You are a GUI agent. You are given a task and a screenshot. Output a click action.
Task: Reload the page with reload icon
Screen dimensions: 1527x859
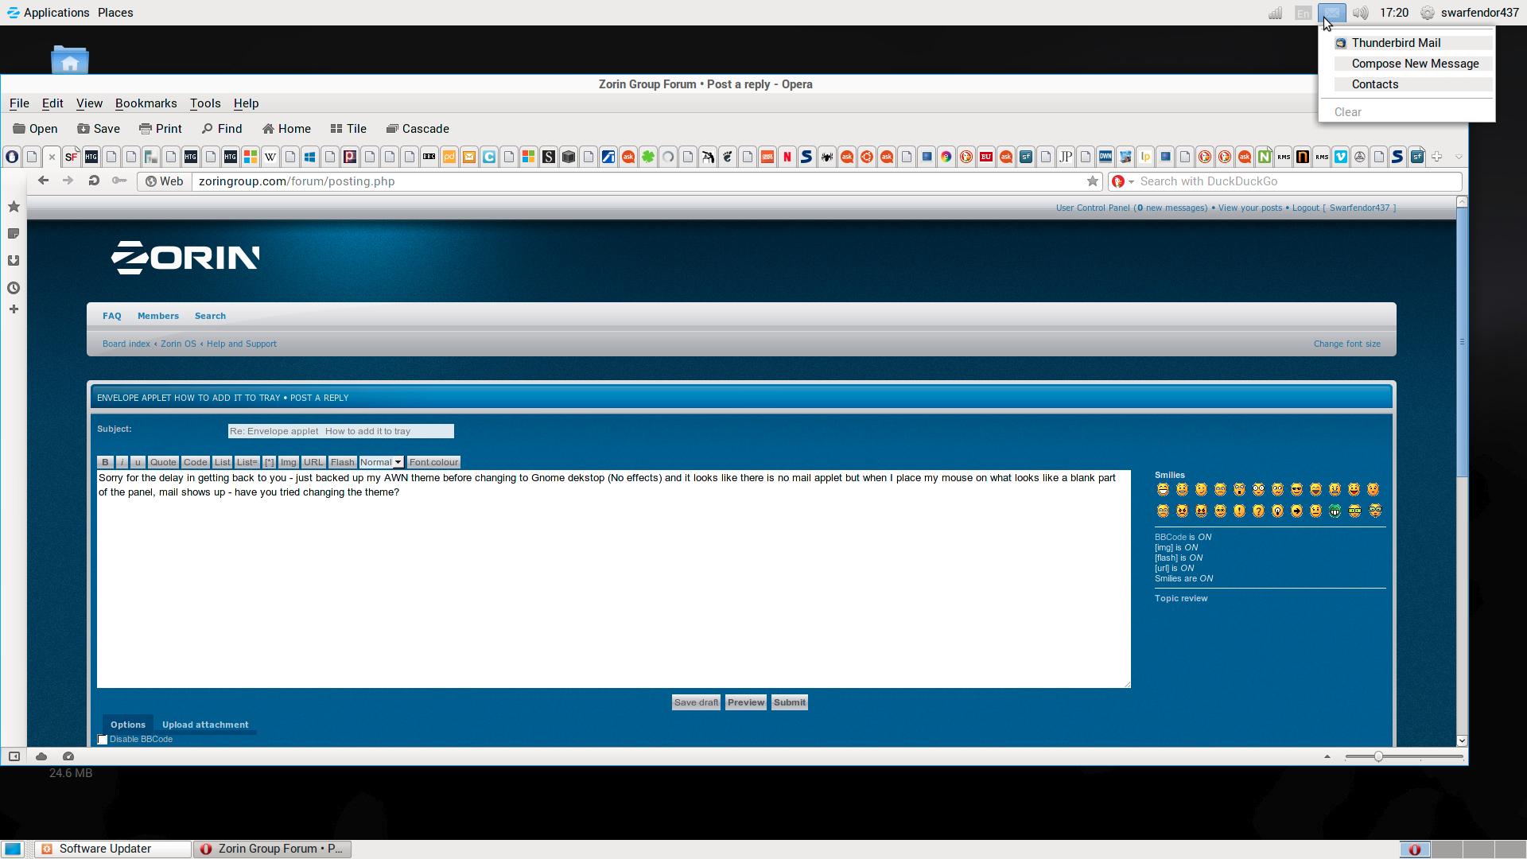pos(93,181)
